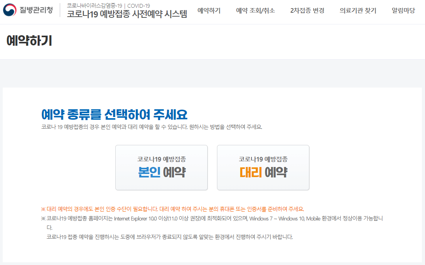Choose the 본인 예약 button
This screenshot has width=425, height=265.
[x=161, y=167]
